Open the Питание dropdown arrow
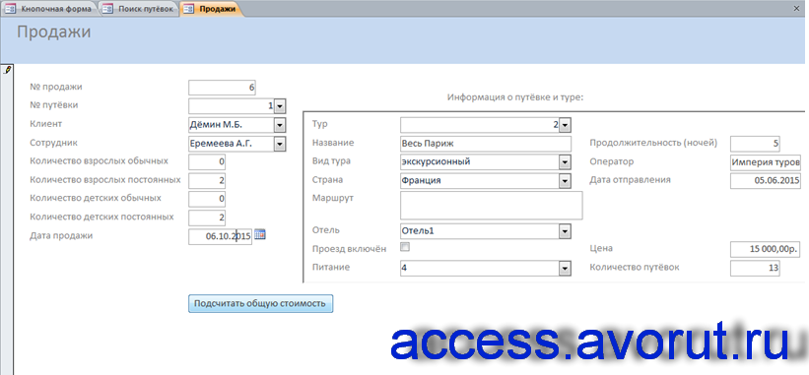 [566, 269]
